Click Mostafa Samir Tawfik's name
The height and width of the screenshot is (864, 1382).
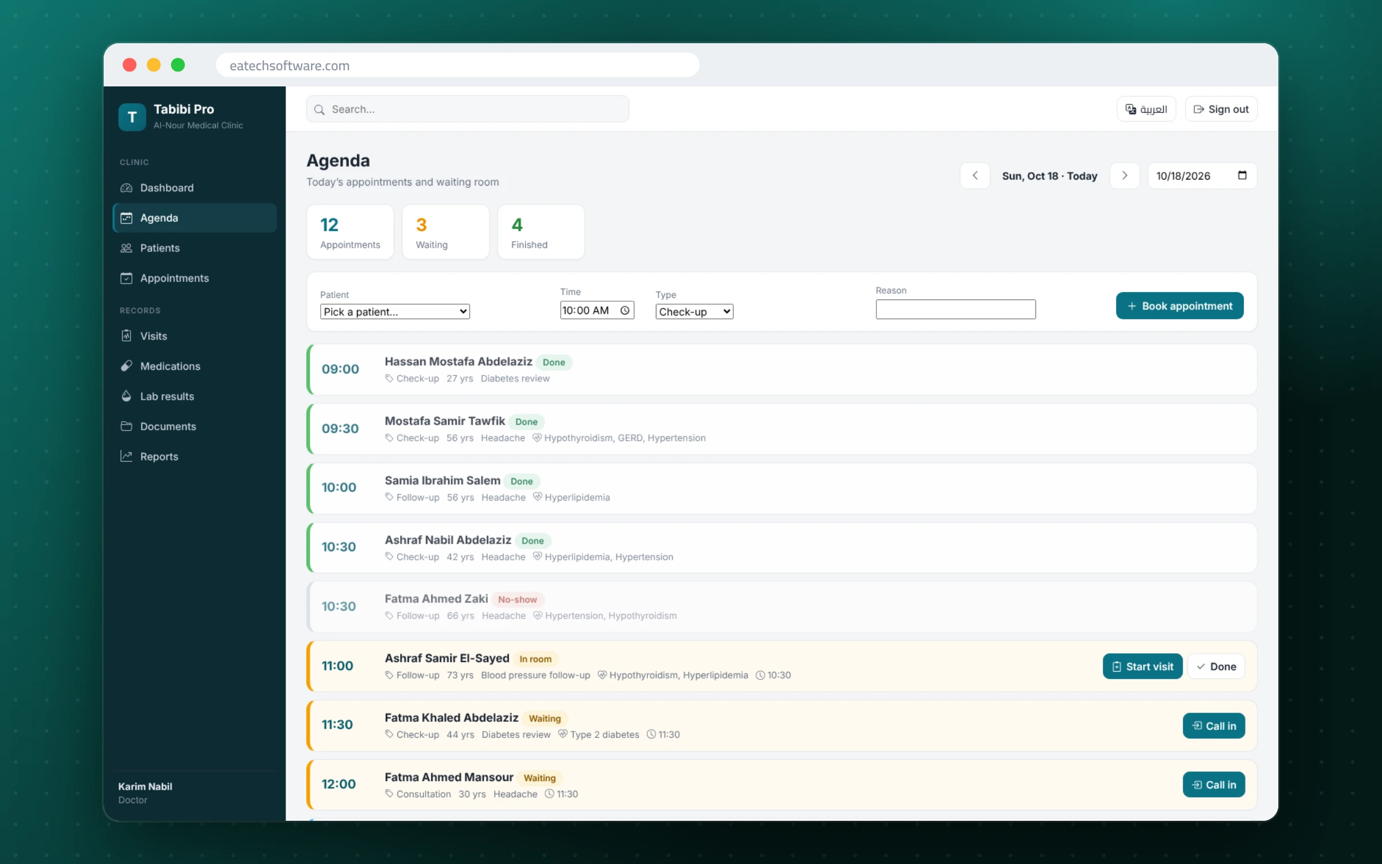coord(445,421)
